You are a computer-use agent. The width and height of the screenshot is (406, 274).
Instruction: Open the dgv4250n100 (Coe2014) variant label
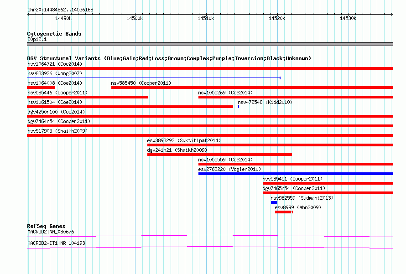pyautogui.click(x=56, y=112)
